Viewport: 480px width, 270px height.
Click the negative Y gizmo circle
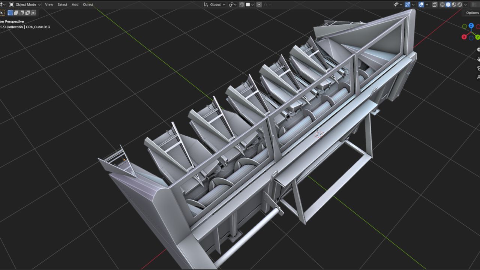465,27
